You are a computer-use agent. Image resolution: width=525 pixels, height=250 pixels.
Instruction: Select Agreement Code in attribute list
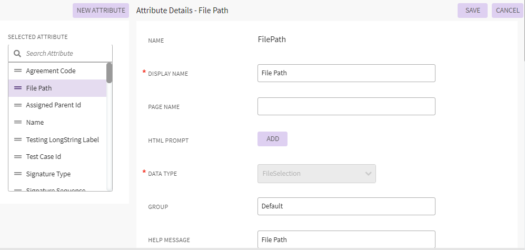click(51, 71)
